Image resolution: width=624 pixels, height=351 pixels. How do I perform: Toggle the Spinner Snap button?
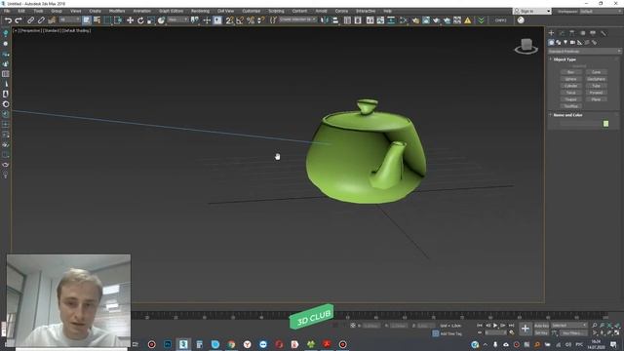coord(260,20)
